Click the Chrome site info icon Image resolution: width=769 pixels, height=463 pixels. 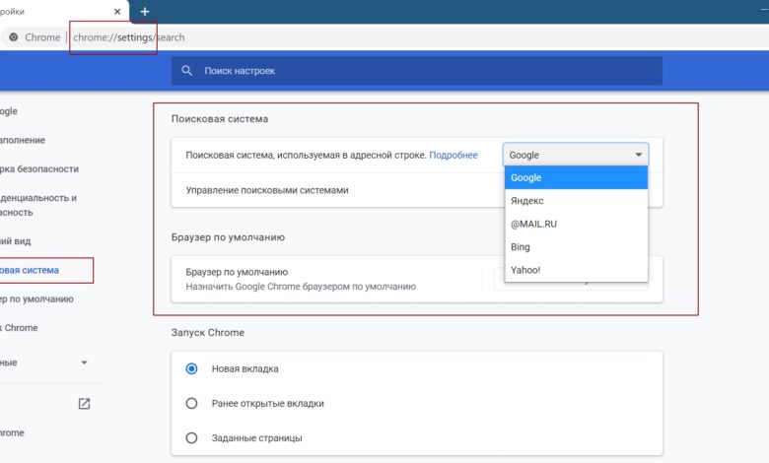tap(14, 36)
